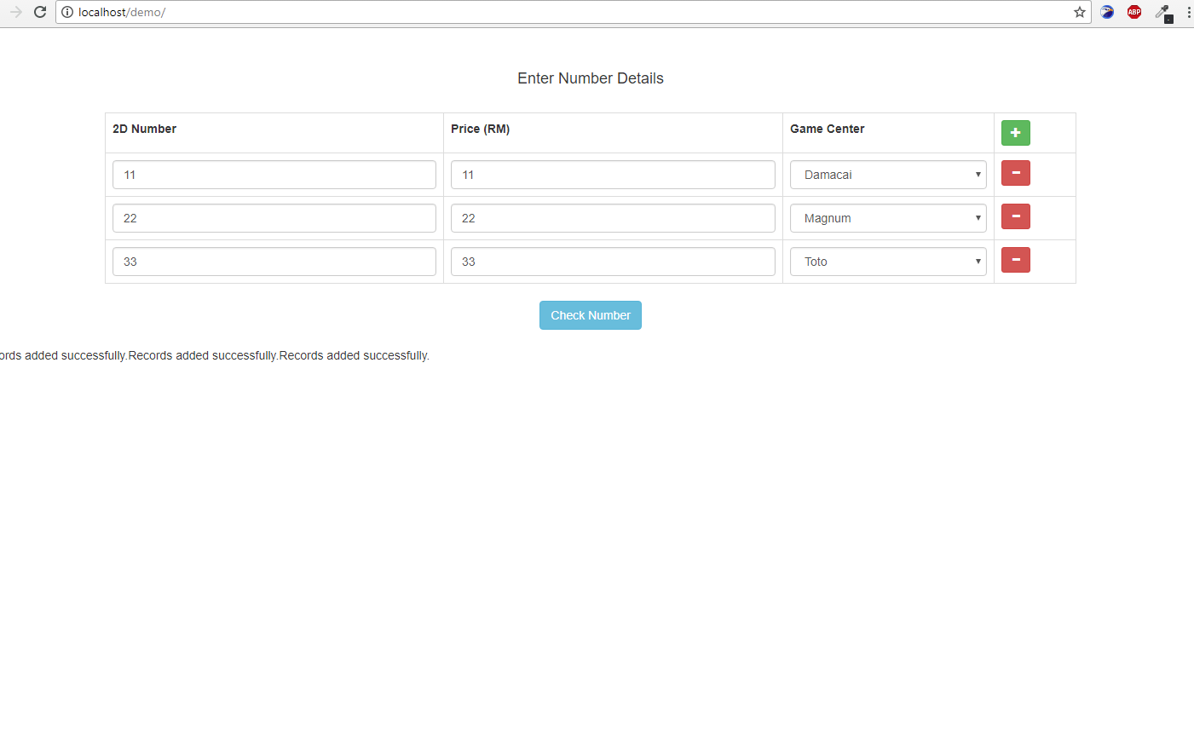Click the localhost/demo/ address bar
This screenshot has width=1194, height=737.
573,12
